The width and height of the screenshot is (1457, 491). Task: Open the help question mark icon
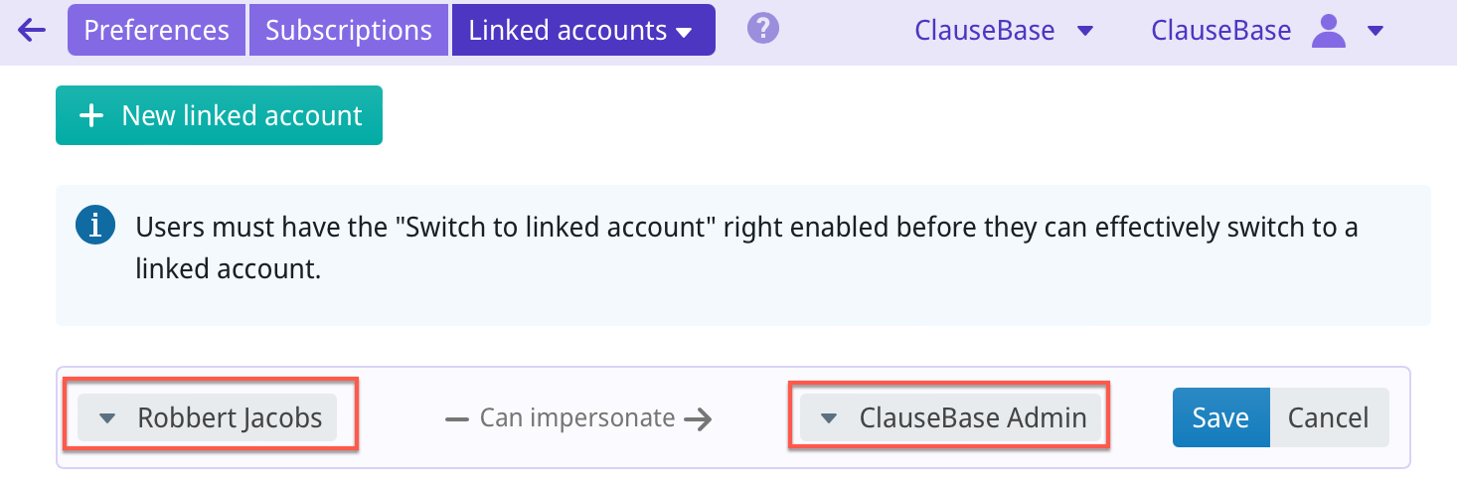tap(762, 29)
